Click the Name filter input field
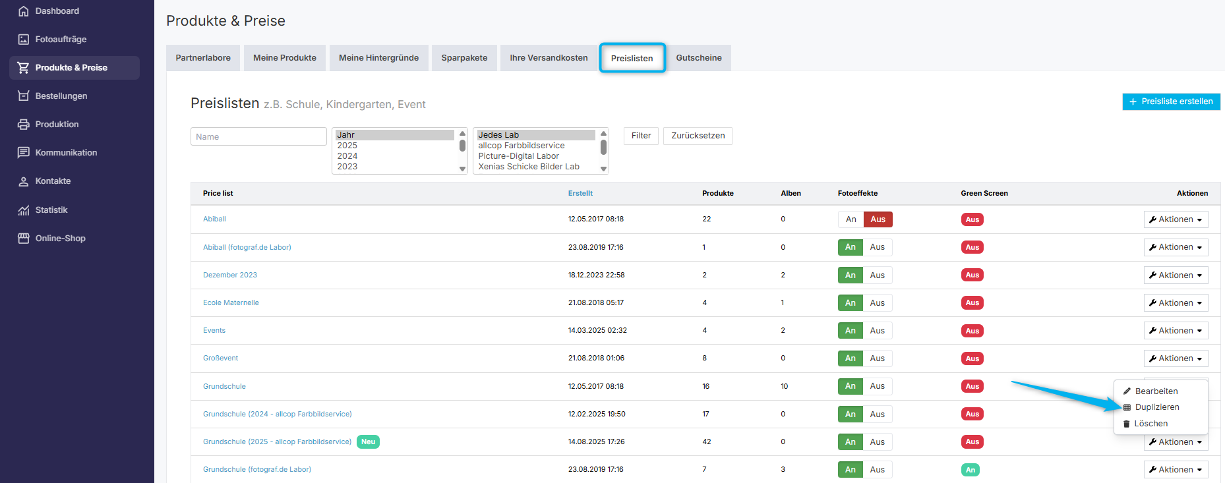The width and height of the screenshot is (1225, 483). [258, 136]
